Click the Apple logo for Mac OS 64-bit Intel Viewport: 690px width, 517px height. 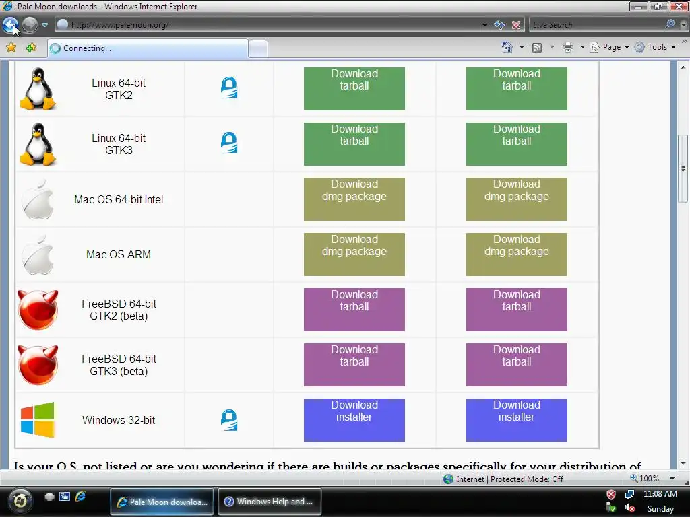(x=38, y=199)
